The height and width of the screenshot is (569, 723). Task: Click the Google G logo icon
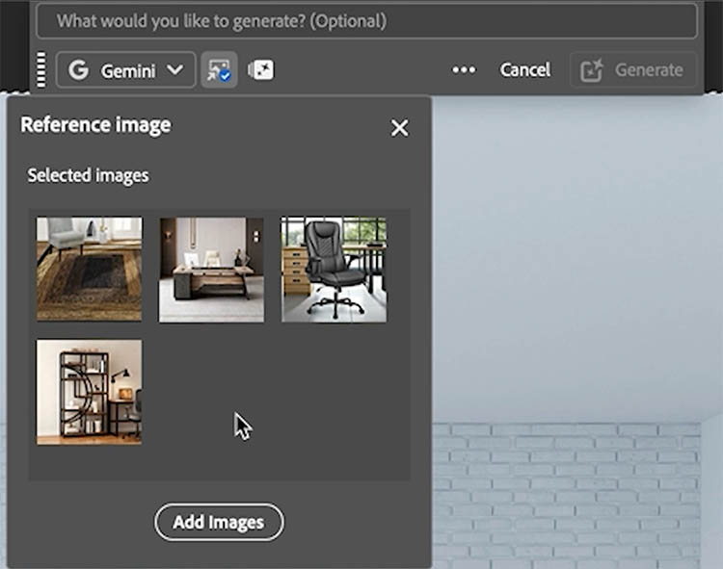(79, 70)
